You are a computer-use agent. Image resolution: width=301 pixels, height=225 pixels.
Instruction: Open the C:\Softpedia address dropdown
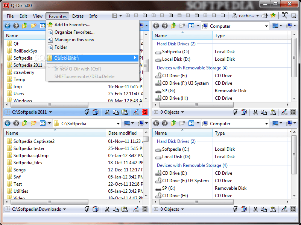(x=118, y=123)
